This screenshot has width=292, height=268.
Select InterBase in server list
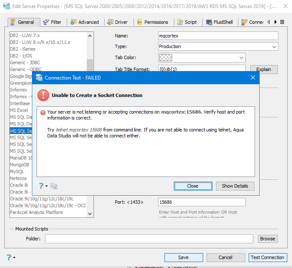[21, 103]
